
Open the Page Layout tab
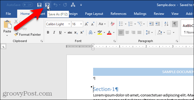coord(94,14)
